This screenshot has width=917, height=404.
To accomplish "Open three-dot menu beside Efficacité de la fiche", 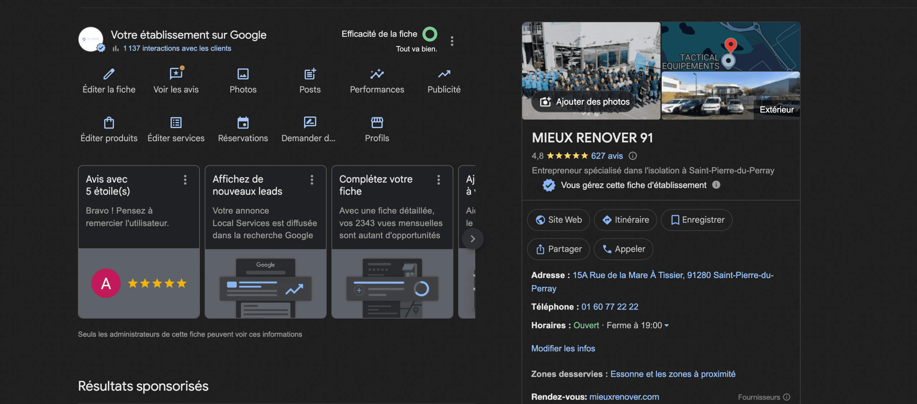I will tap(452, 41).
